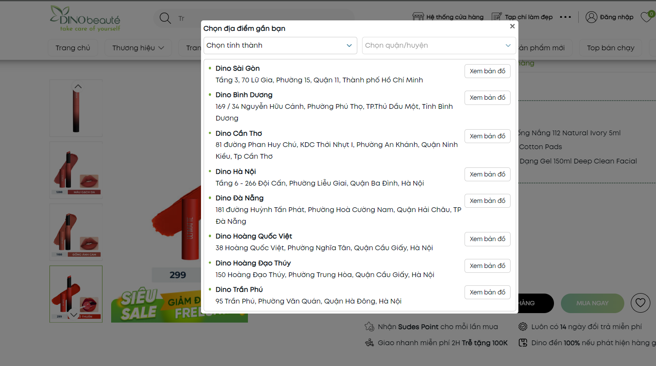
Task: Click the Siêu Sale promotional banner
Action: pos(179,305)
